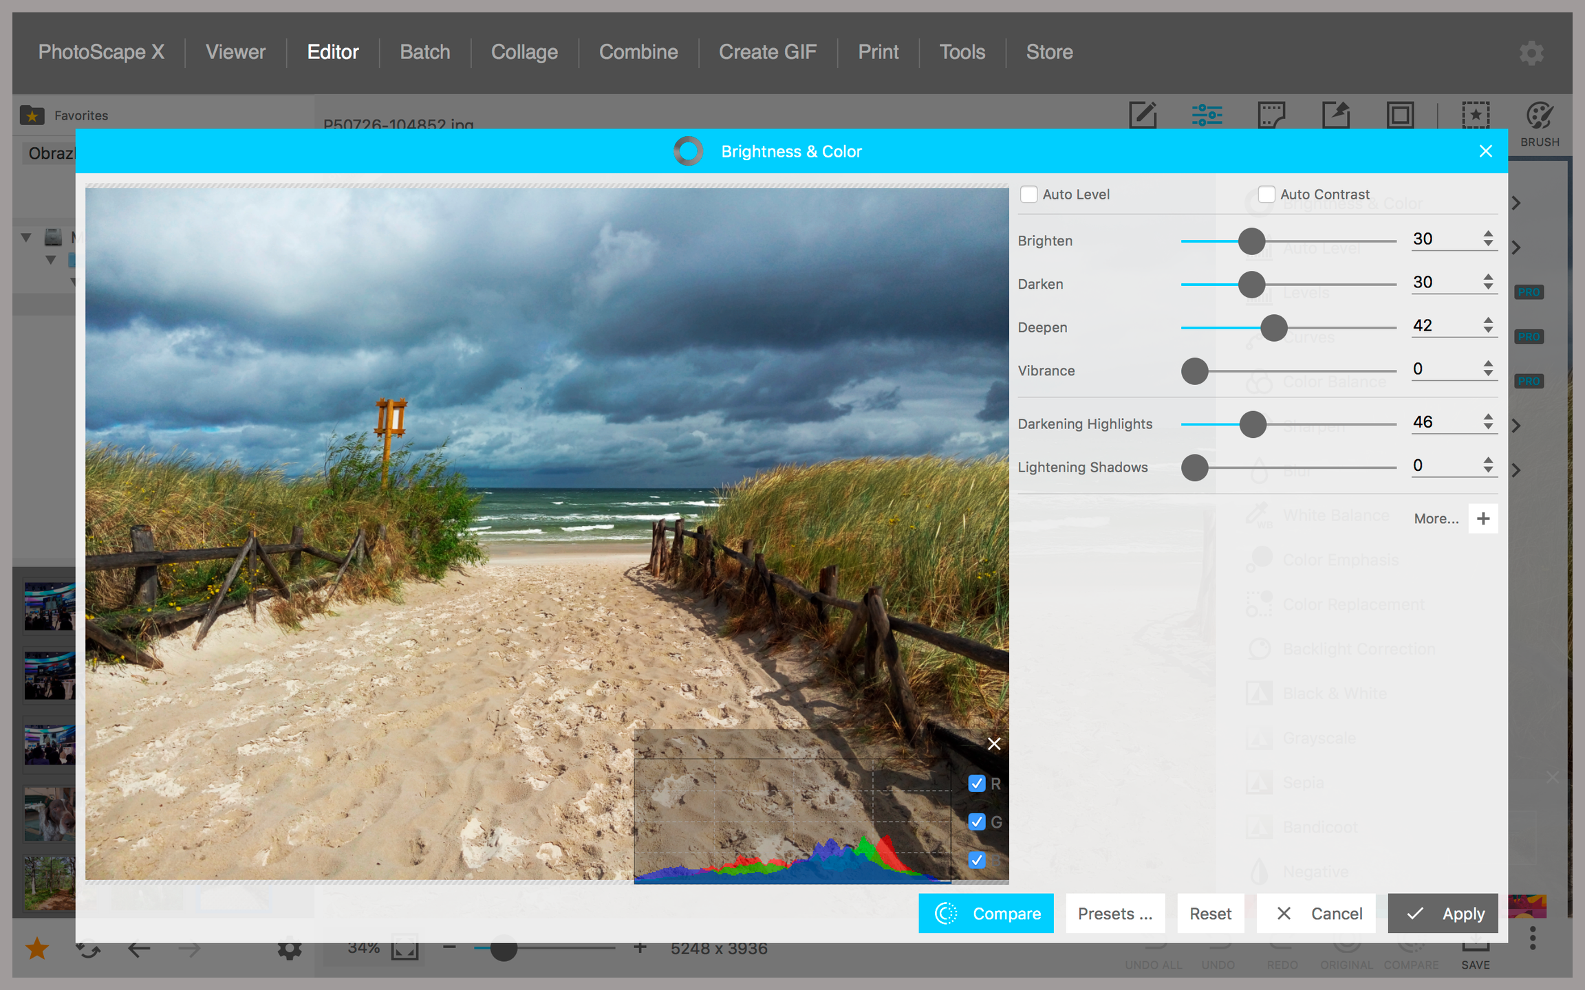The image size is (1585, 990).
Task: Open the Create GIF tab
Action: point(768,52)
